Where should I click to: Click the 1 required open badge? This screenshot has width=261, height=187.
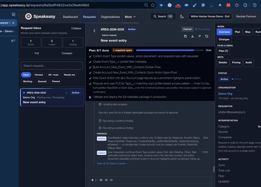coord(123,50)
